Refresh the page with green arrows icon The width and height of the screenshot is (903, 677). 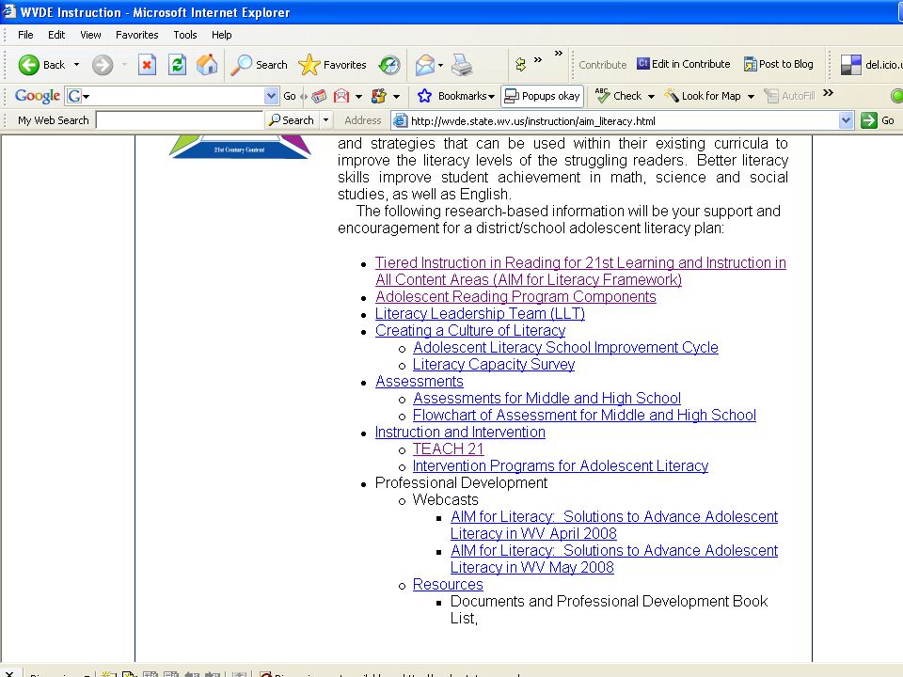point(177,65)
